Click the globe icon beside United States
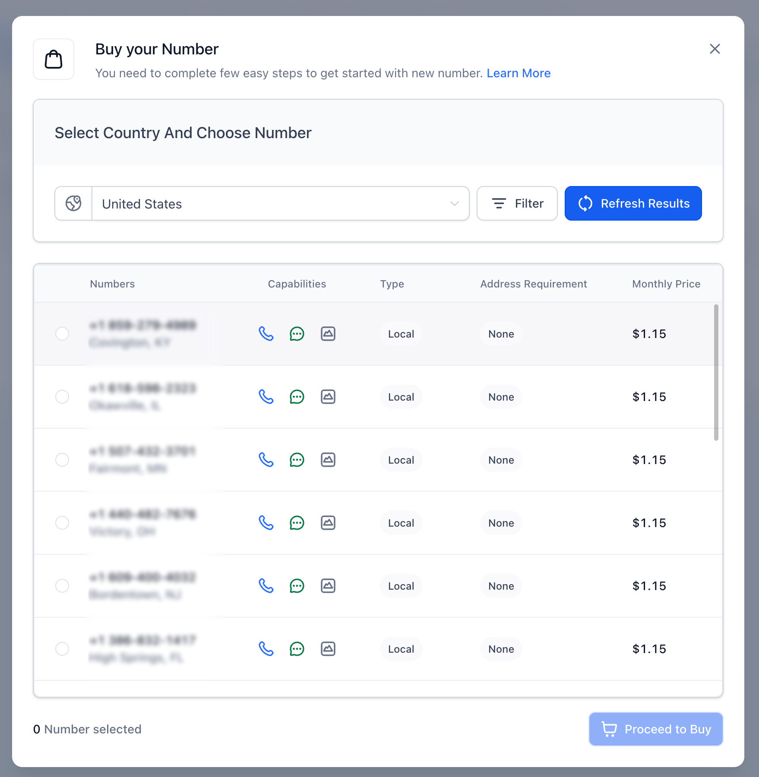Image resolution: width=759 pixels, height=777 pixels. click(x=73, y=203)
